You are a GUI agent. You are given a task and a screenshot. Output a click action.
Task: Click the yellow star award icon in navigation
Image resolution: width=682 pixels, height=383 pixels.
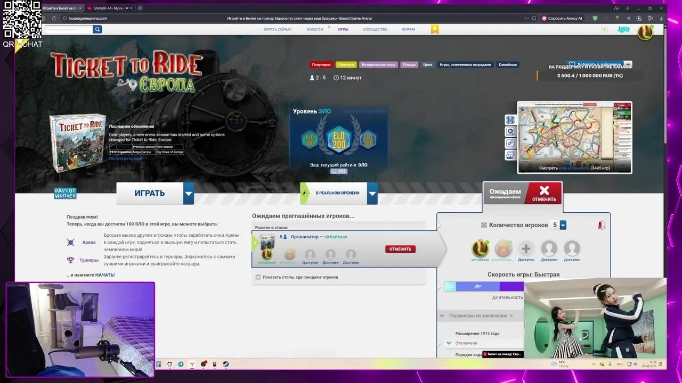click(x=435, y=29)
